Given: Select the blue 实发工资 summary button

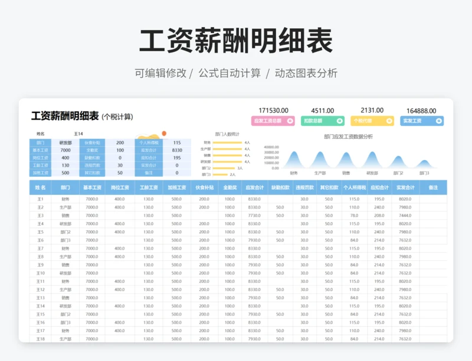Looking at the screenshot, I should pyautogui.click(x=422, y=121).
